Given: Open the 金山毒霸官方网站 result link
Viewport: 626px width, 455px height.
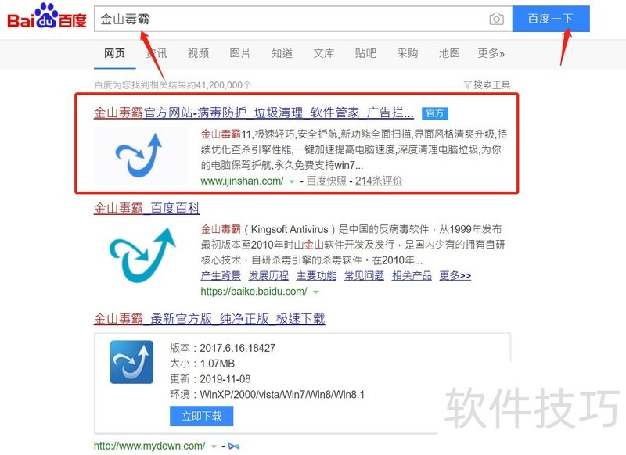Looking at the screenshot, I should 254,113.
